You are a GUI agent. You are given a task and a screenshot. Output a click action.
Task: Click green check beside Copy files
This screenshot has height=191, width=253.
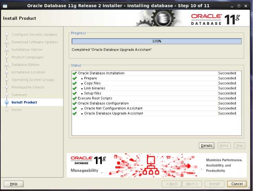tap(75, 83)
